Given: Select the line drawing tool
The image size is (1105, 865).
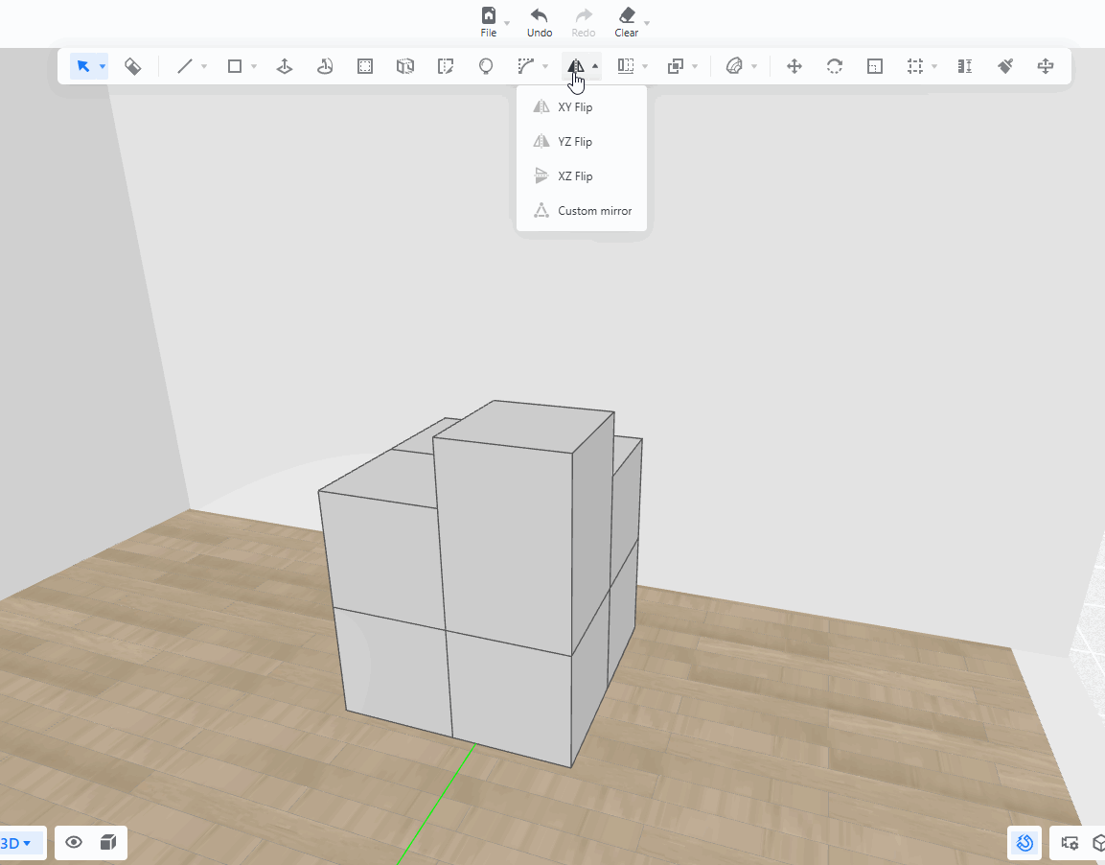Looking at the screenshot, I should (185, 66).
